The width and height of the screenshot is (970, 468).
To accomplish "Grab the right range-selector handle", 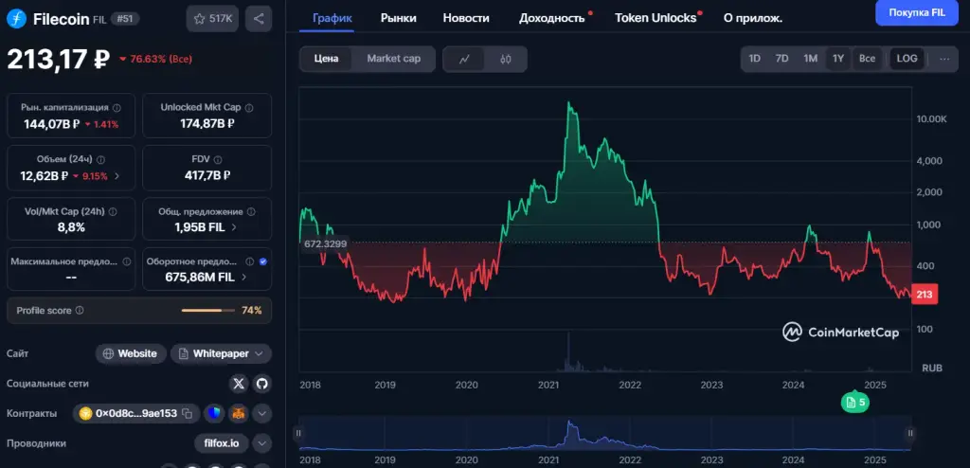I will tap(909, 433).
